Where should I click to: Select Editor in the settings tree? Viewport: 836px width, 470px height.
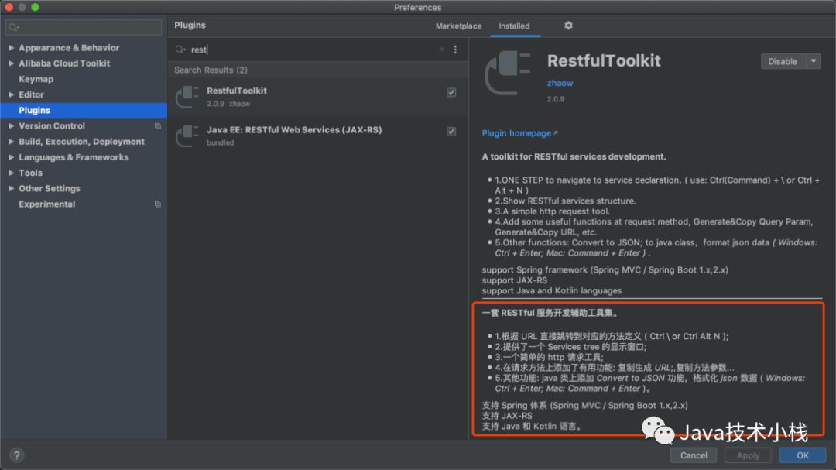(x=31, y=95)
